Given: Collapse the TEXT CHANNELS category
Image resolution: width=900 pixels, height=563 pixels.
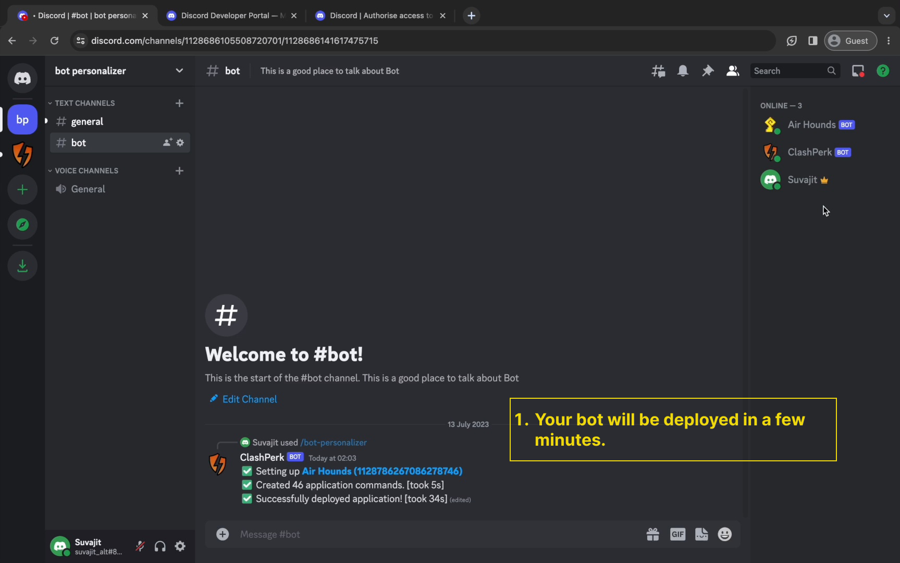Looking at the screenshot, I should coord(84,103).
